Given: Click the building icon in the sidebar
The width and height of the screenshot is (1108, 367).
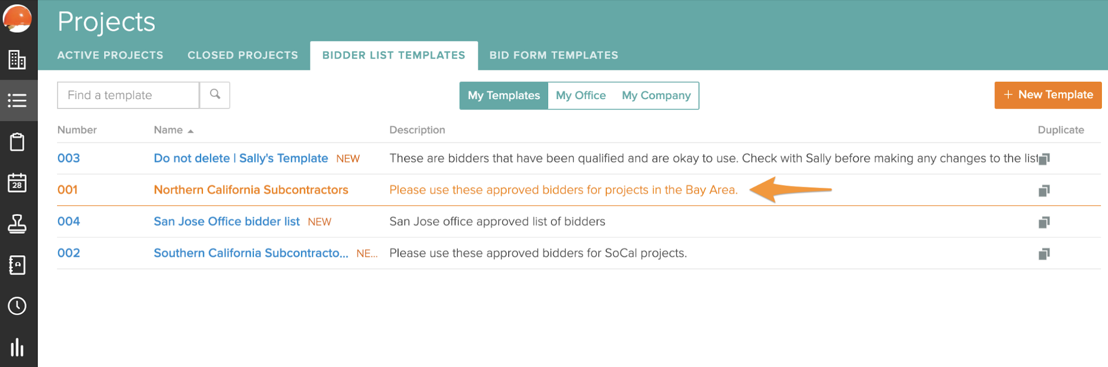Looking at the screenshot, I should [17, 60].
